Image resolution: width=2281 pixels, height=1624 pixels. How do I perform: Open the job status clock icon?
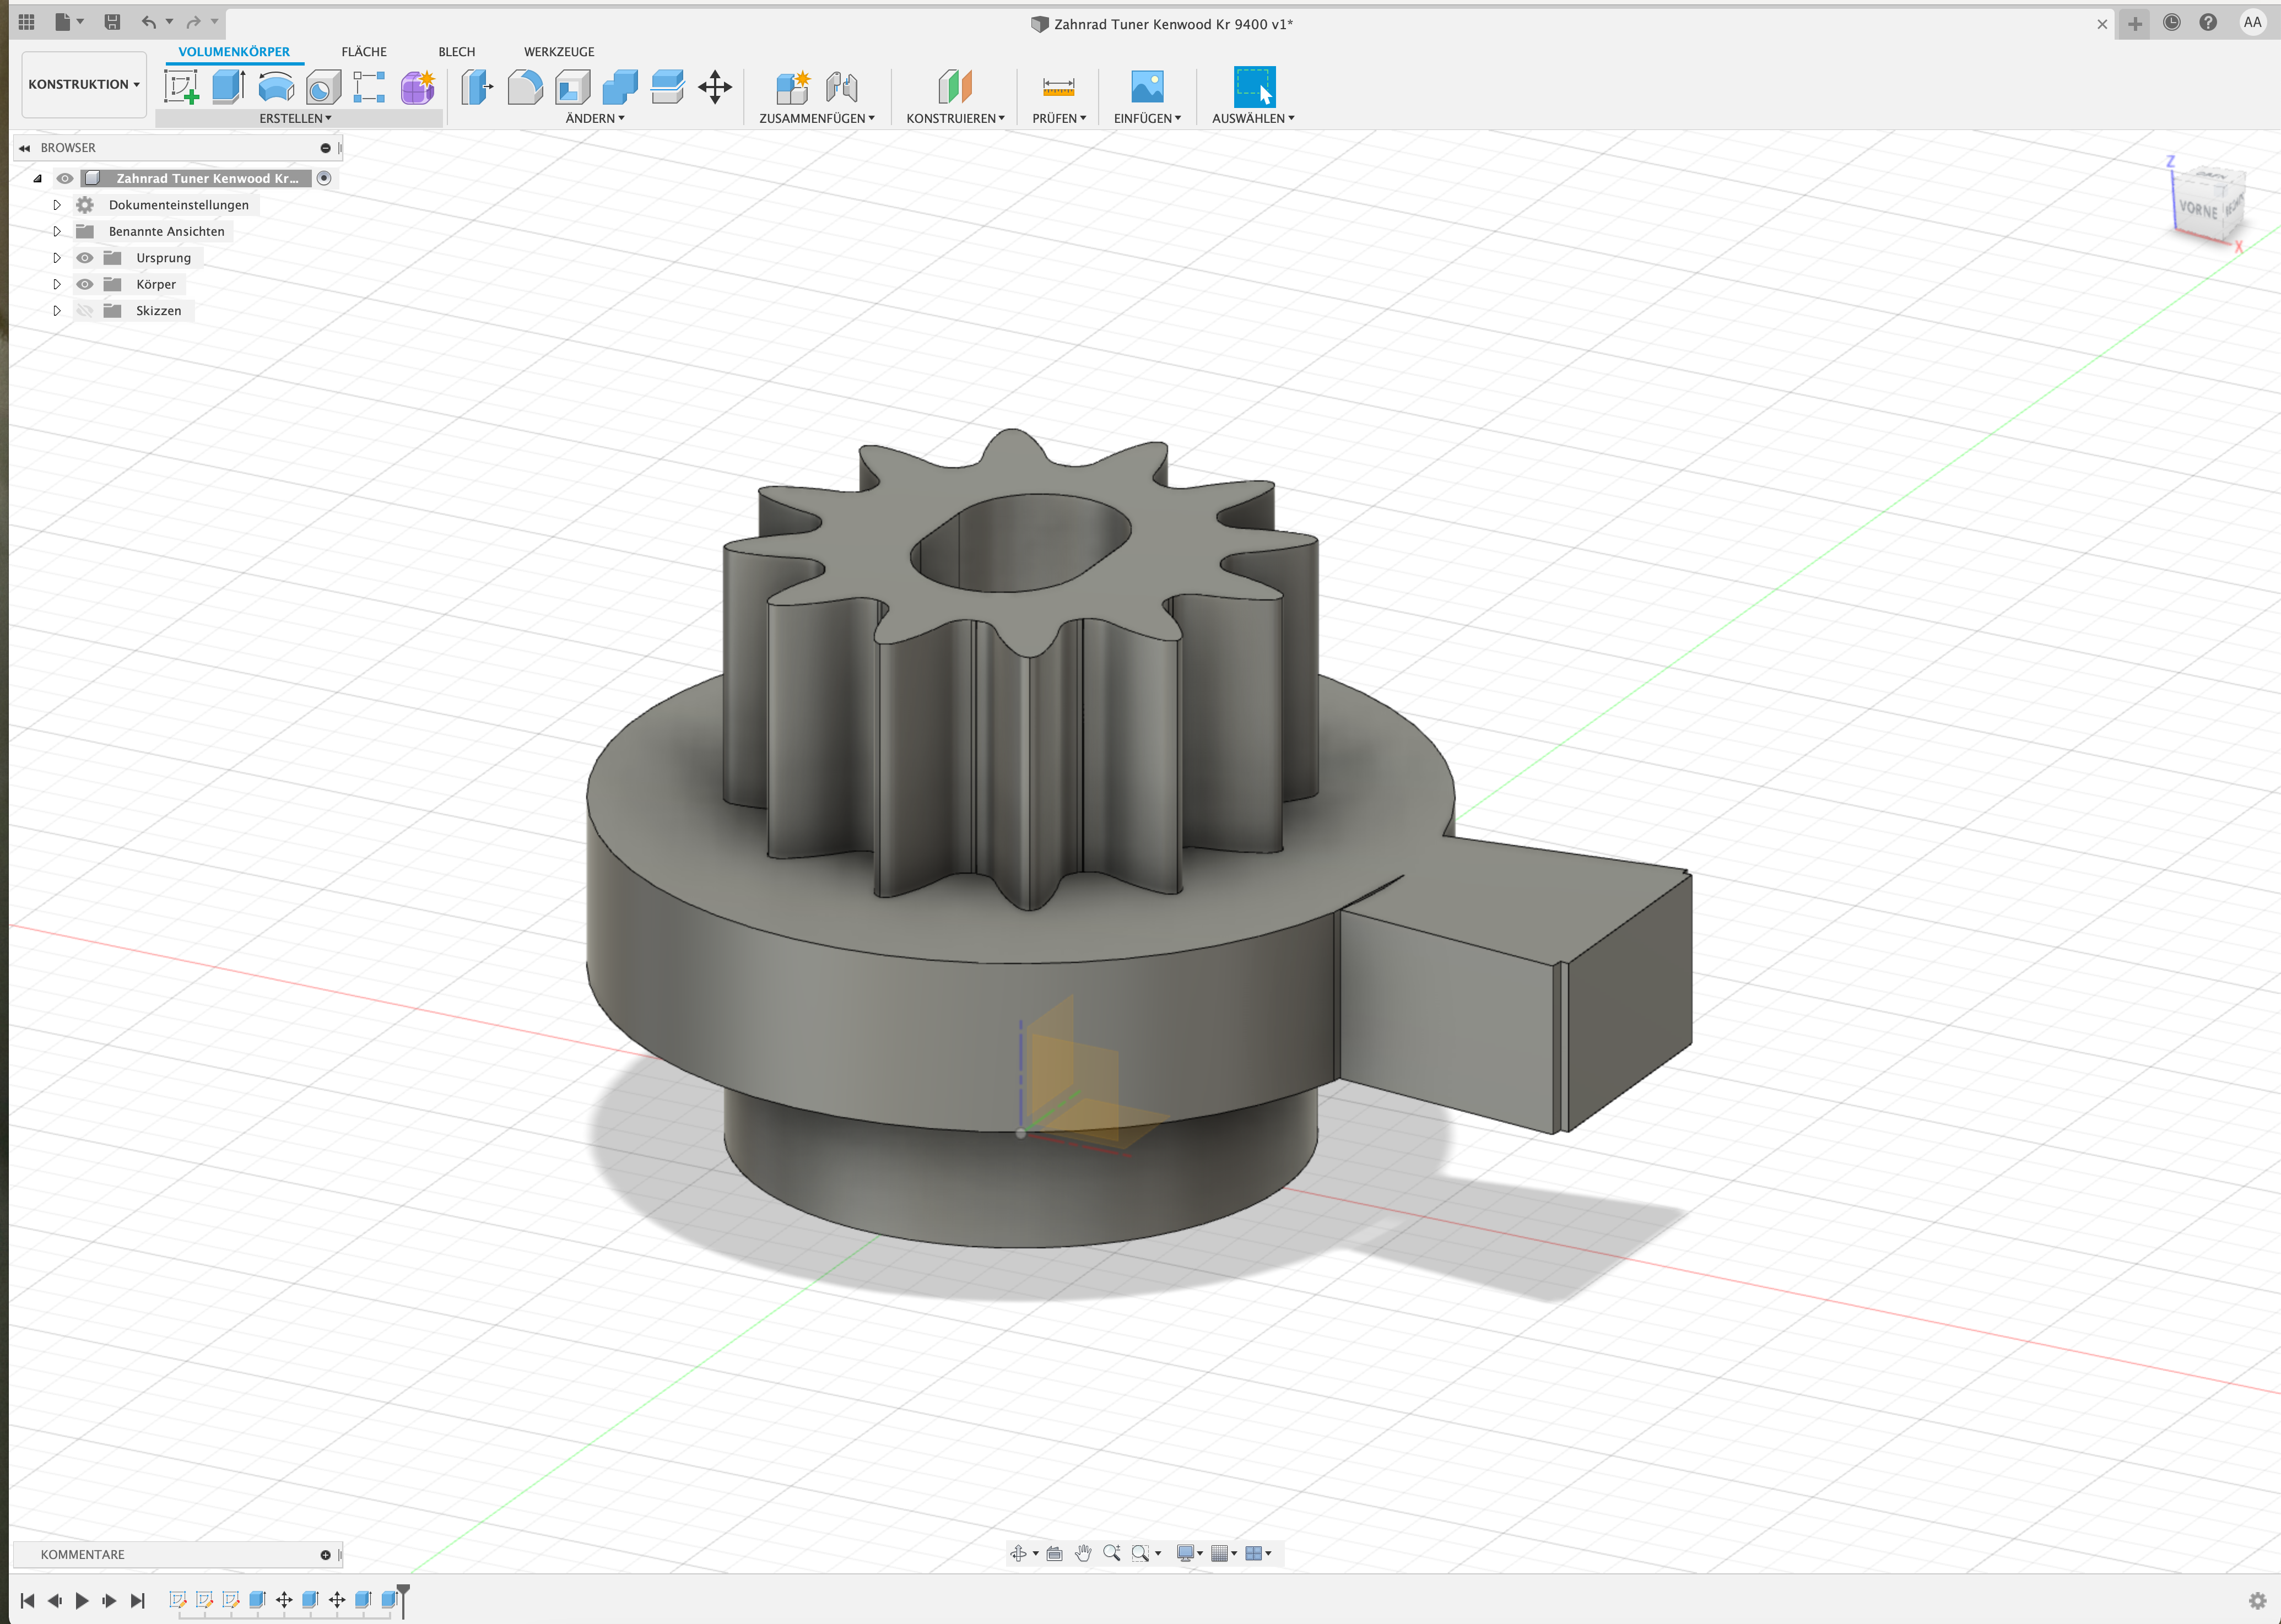2171,22
